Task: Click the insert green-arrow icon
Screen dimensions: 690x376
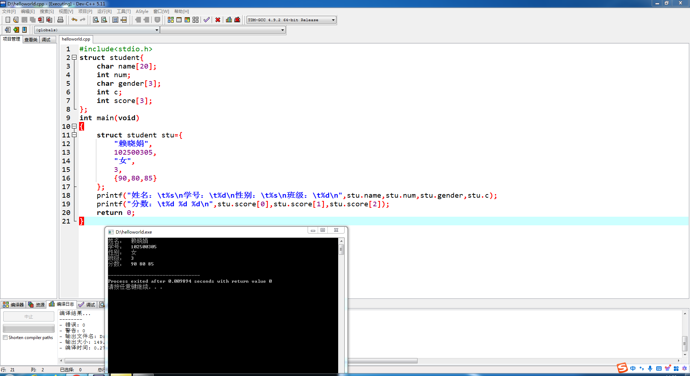Action: pos(16,30)
